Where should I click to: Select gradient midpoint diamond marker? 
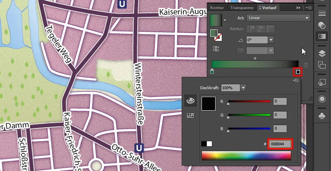pos(255,58)
